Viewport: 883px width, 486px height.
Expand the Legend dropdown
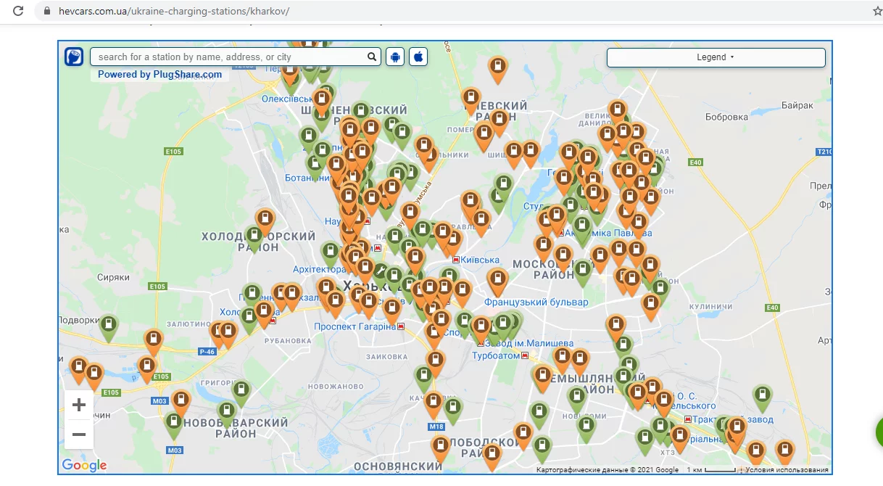click(x=716, y=57)
